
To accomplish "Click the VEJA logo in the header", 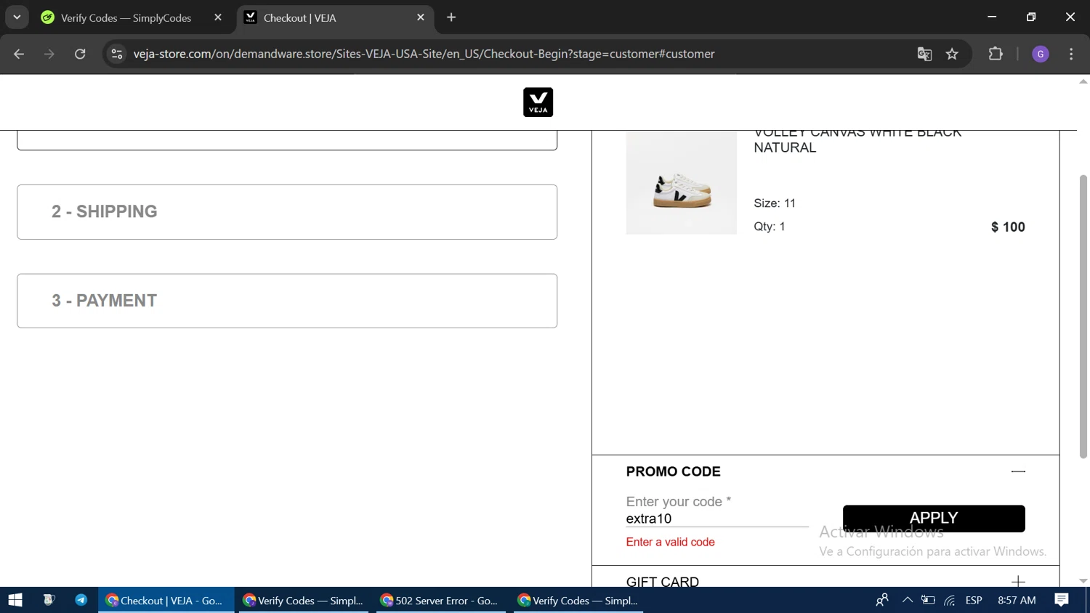I will (x=538, y=102).
